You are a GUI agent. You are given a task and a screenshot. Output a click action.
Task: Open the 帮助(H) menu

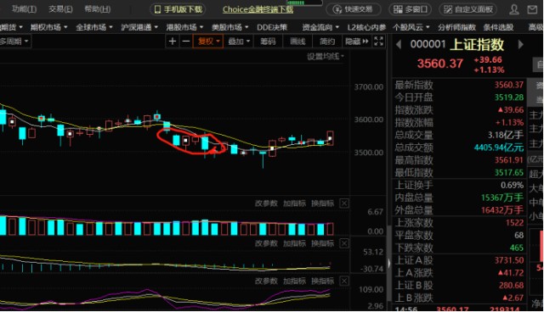point(98,9)
